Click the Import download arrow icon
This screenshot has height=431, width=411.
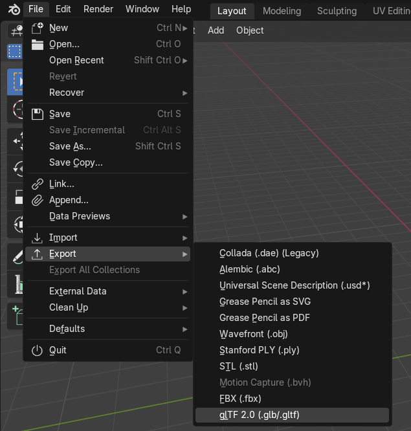tap(37, 238)
